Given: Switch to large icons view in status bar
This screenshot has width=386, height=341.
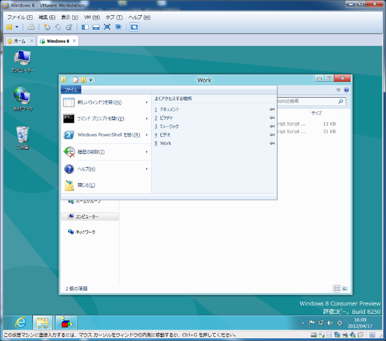Looking at the screenshot, I should [345, 289].
